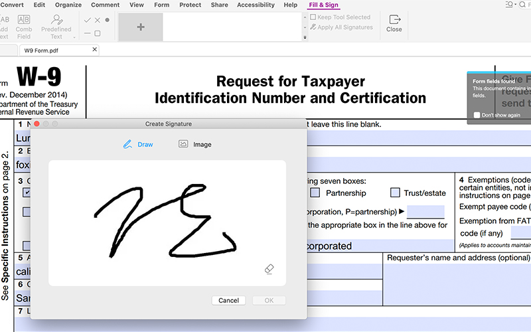Open the Comment menu
531x332 pixels.
coord(105,5)
